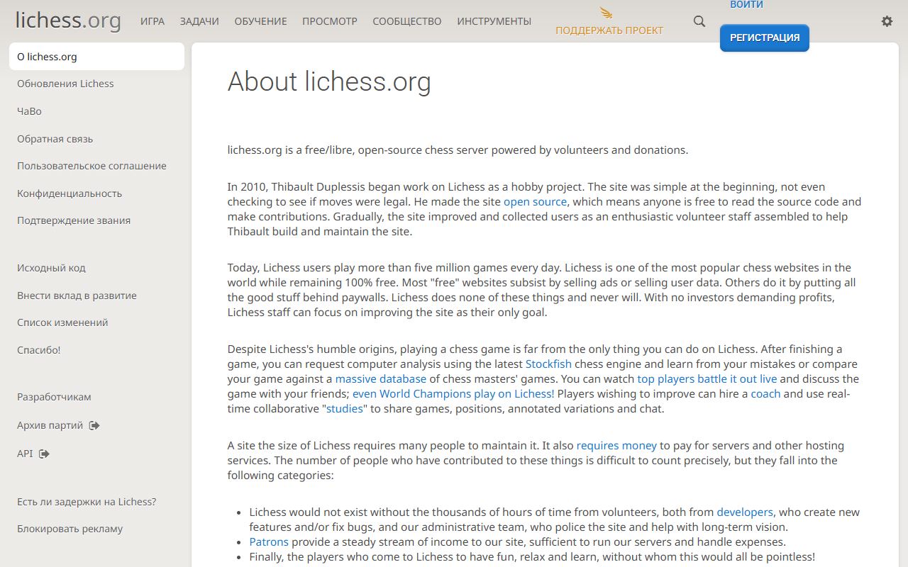Click the ВОЙТИ sign-in link

pos(746,5)
